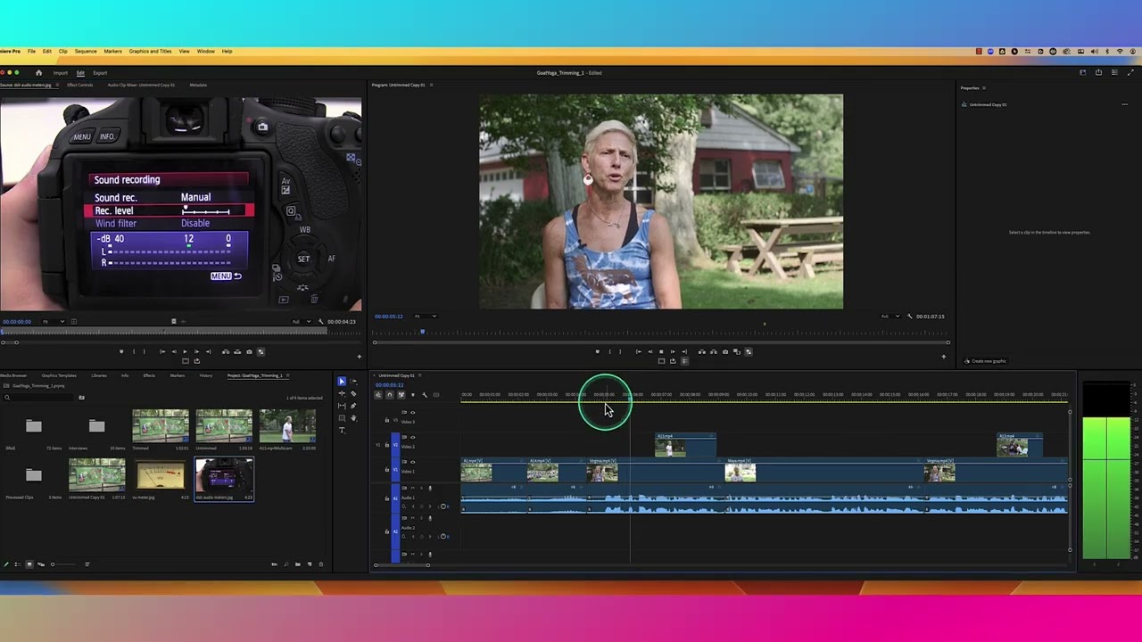Viewport: 1142px width, 642px height.
Task: Open sort icons menu in Project panel
Action: click(87, 564)
